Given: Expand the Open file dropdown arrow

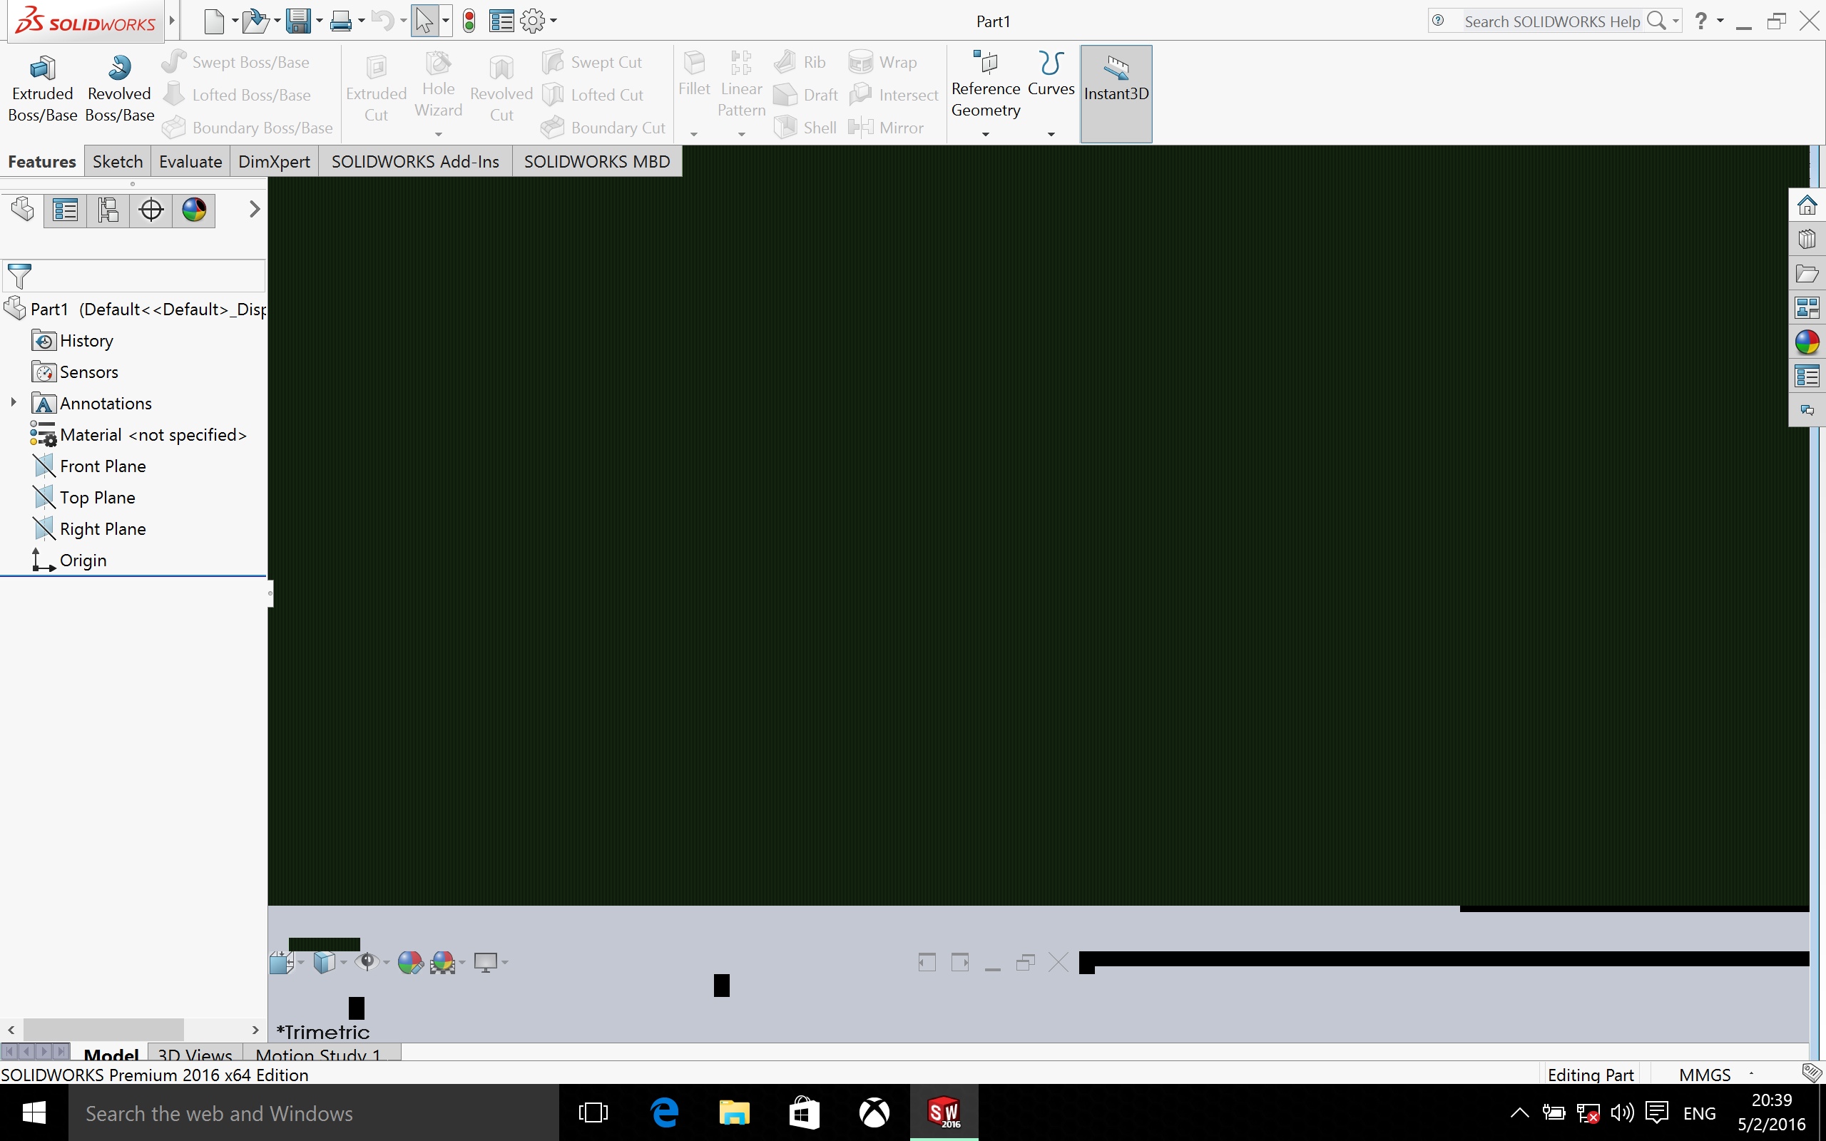Looking at the screenshot, I should click(277, 21).
